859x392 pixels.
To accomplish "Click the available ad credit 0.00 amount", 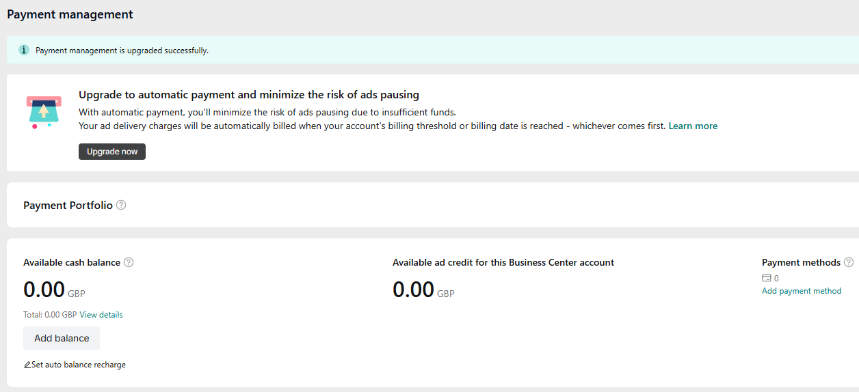I will (413, 290).
